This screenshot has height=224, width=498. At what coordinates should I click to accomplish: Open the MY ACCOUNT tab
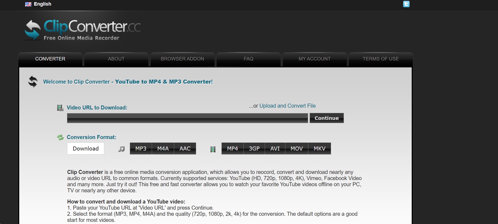(315, 59)
